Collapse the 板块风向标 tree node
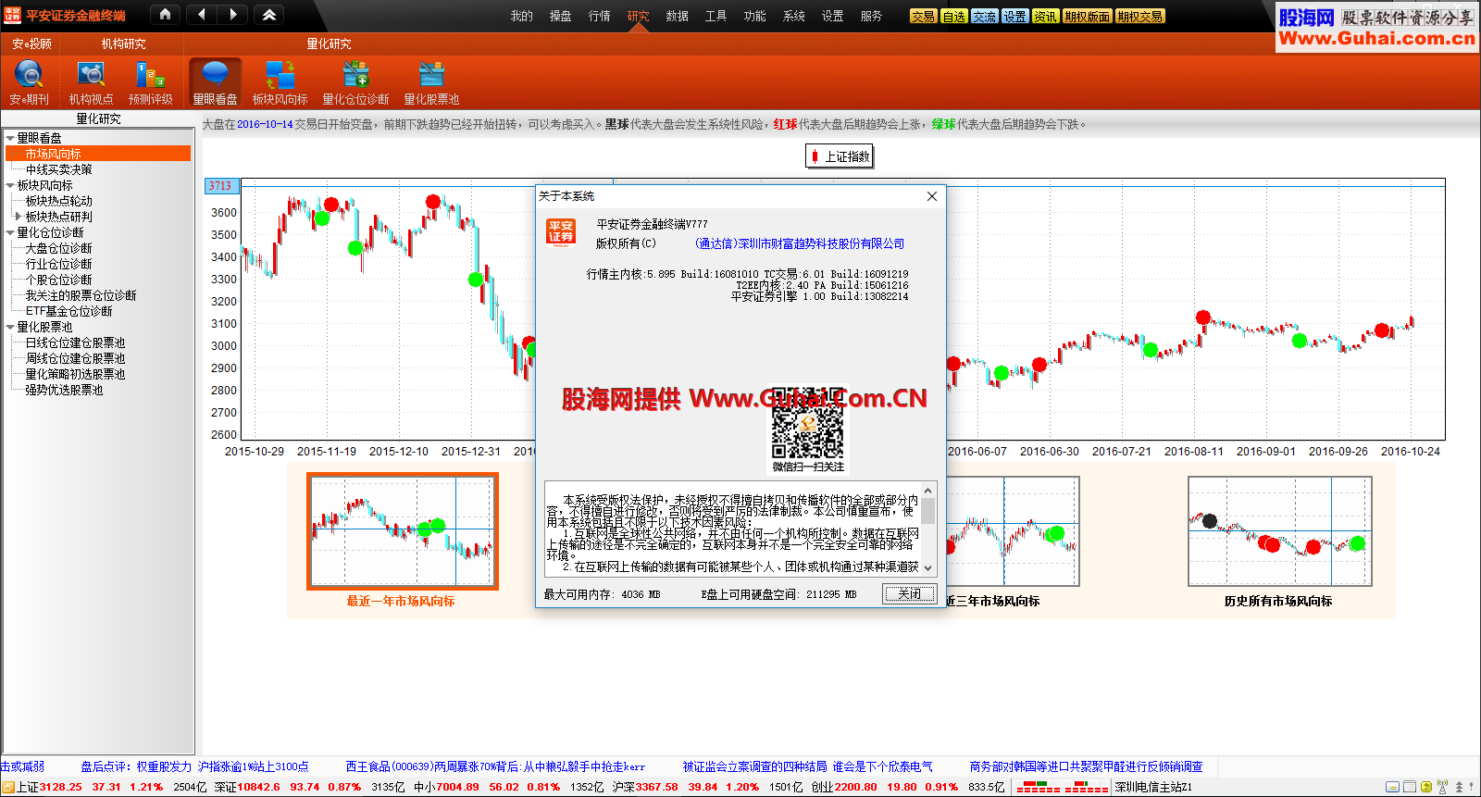Viewport: 1481px width, 797px height. tap(10, 185)
